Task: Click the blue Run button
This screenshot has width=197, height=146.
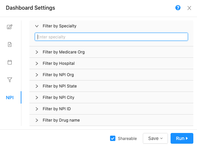Action: click(182, 138)
